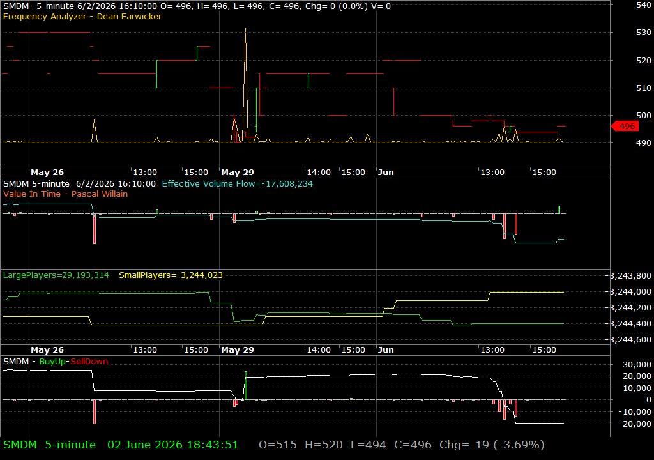Click the red 496 price marker
654x460 pixels.
tap(625, 126)
